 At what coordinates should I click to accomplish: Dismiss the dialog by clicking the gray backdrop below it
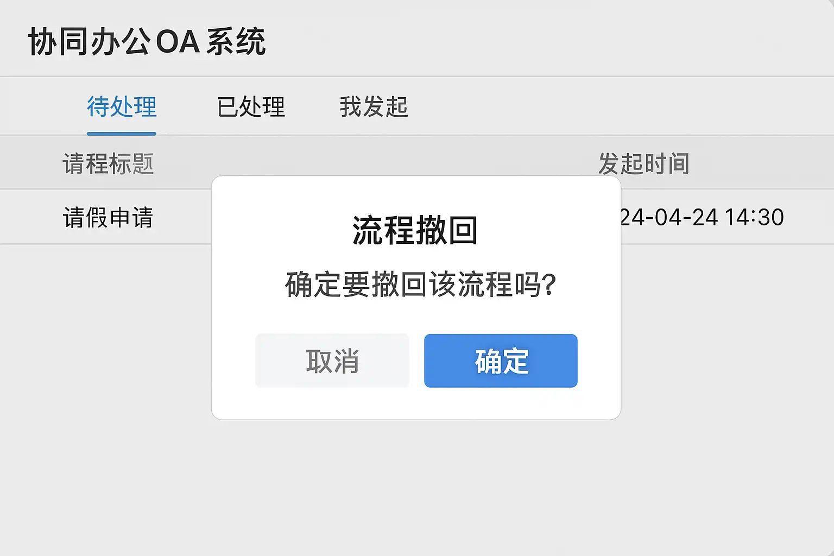(416, 483)
